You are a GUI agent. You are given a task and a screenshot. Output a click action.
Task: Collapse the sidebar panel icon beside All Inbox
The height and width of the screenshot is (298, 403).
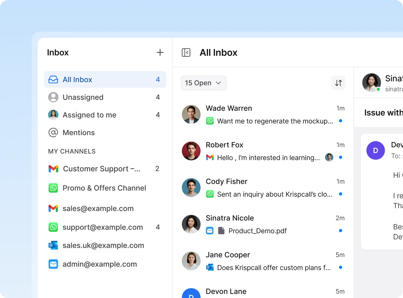[186, 52]
